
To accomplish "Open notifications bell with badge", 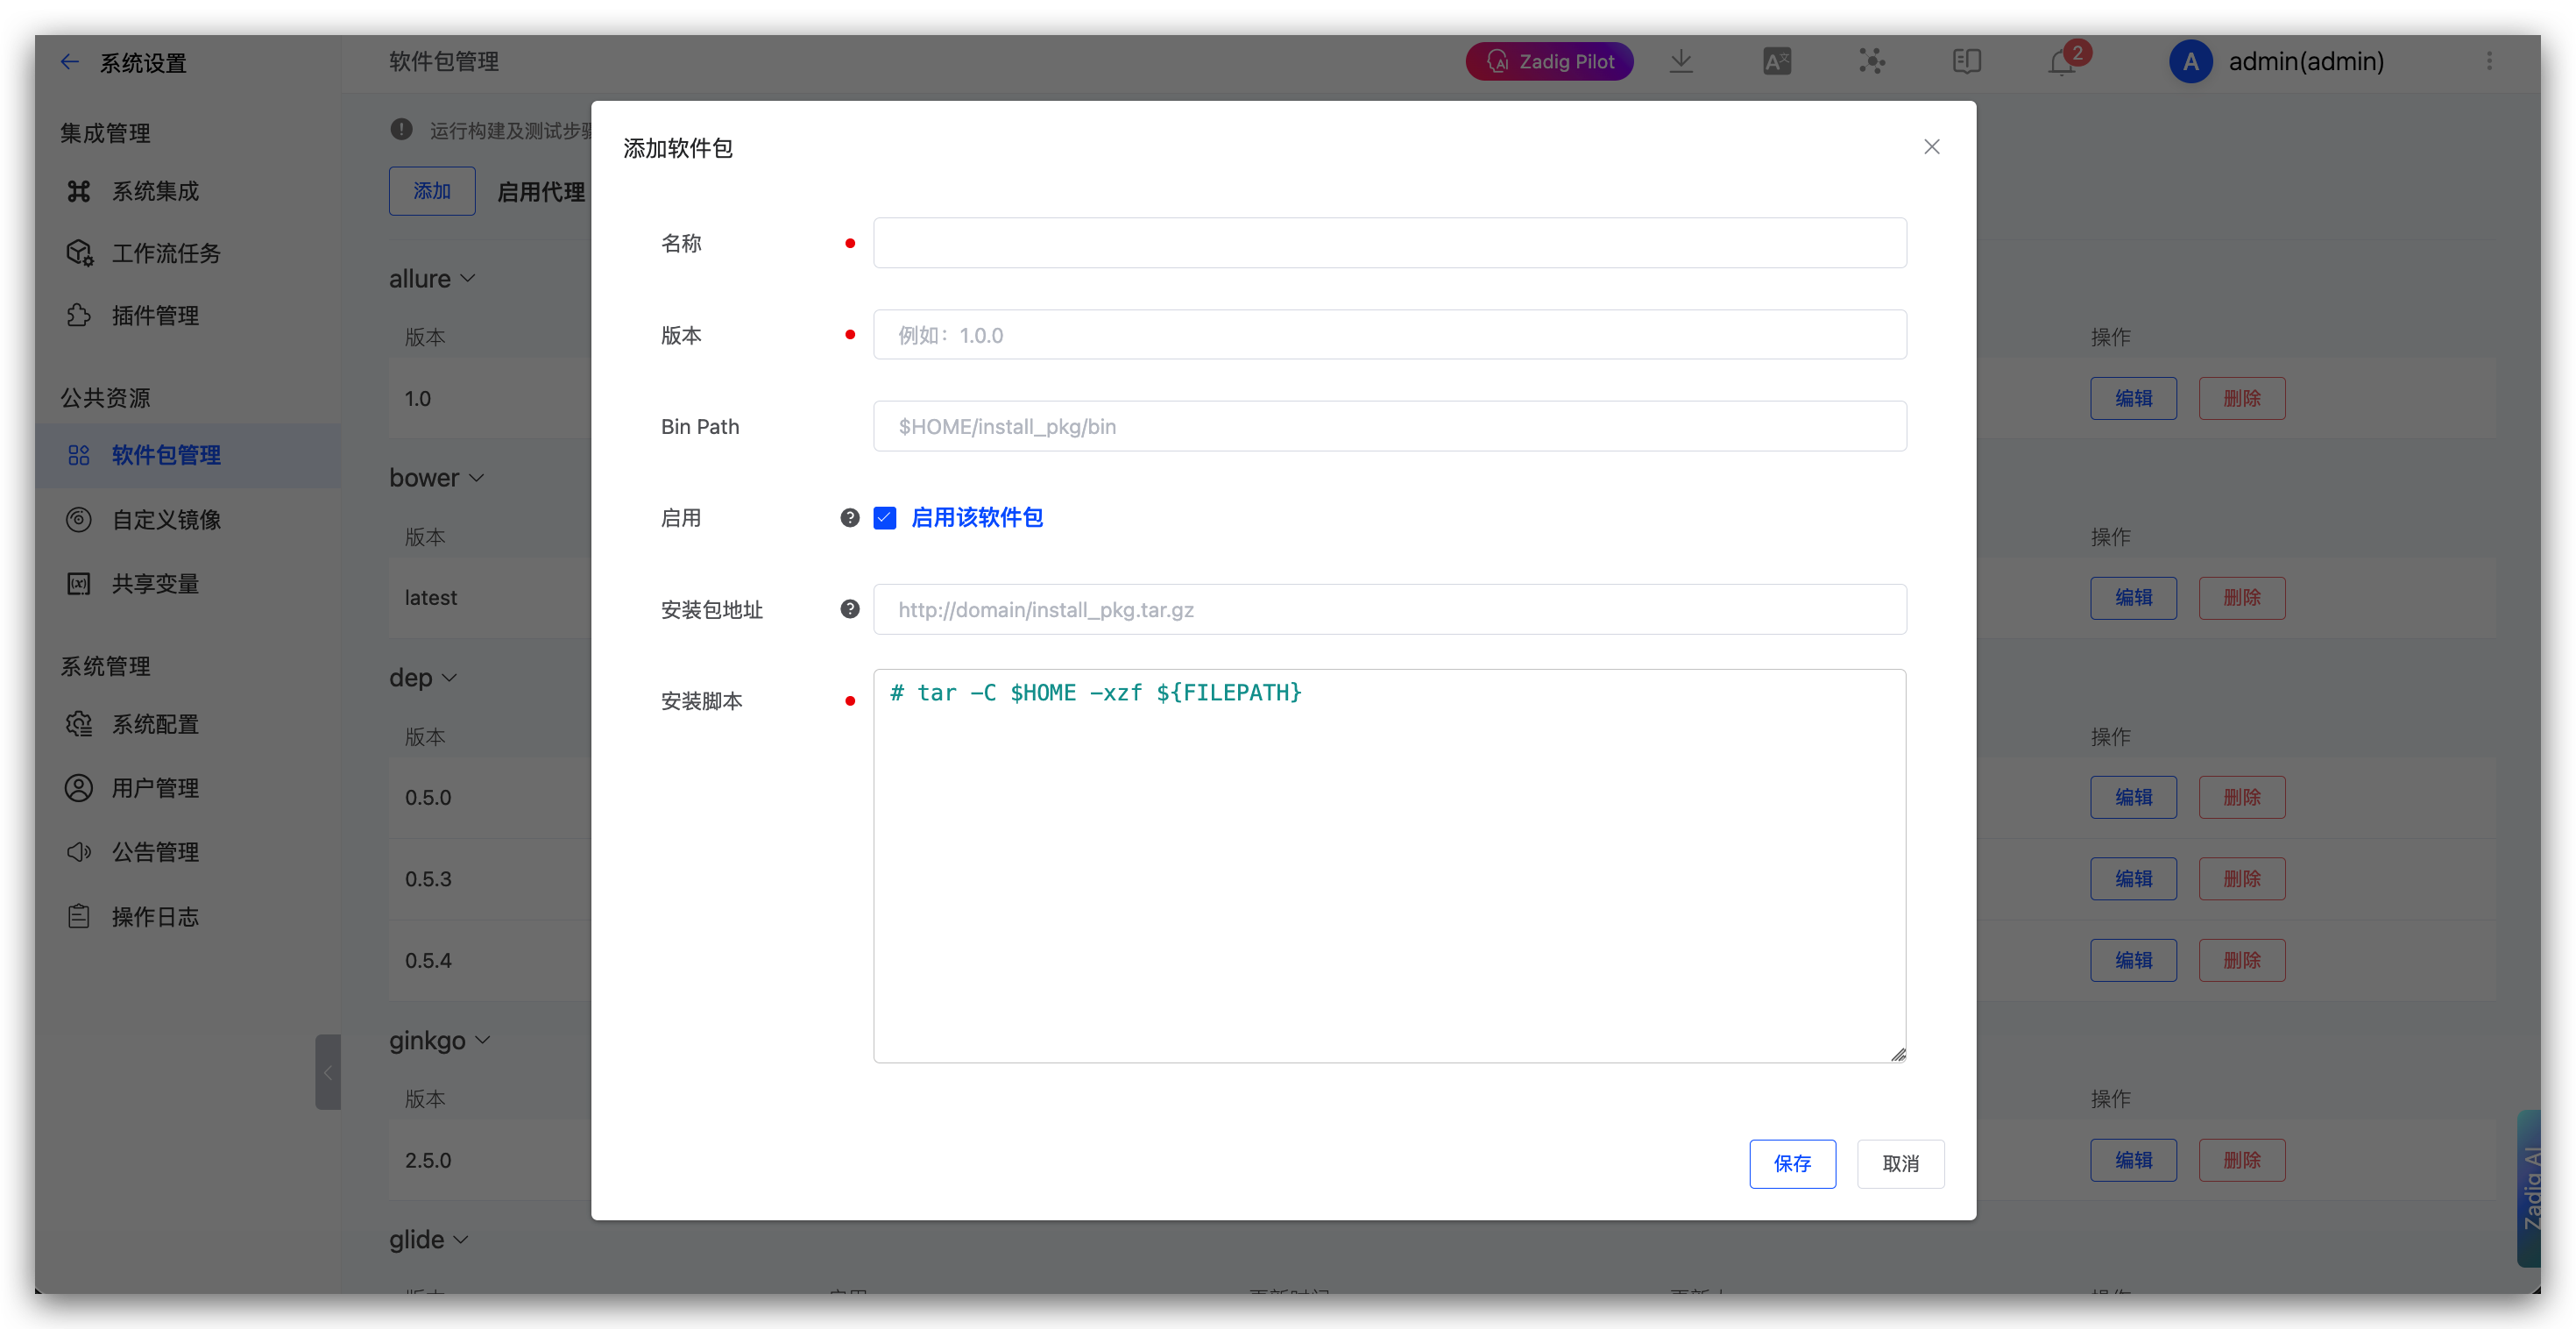I will [x=2062, y=62].
